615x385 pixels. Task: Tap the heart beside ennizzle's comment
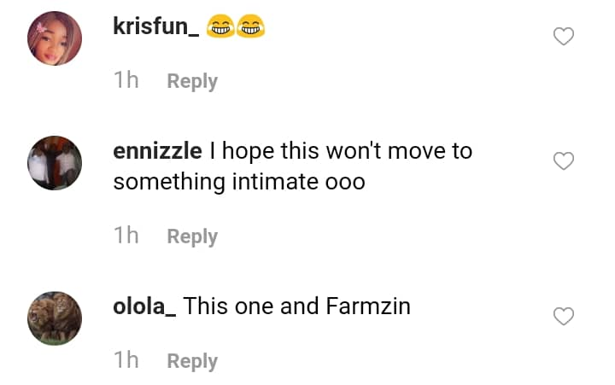(564, 161)
